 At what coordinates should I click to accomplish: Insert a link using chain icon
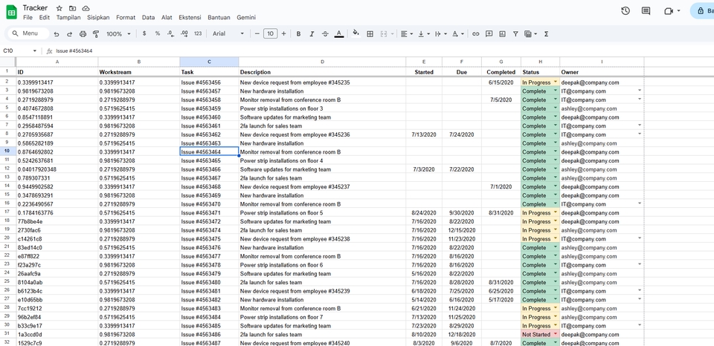(x=476, y=33)
